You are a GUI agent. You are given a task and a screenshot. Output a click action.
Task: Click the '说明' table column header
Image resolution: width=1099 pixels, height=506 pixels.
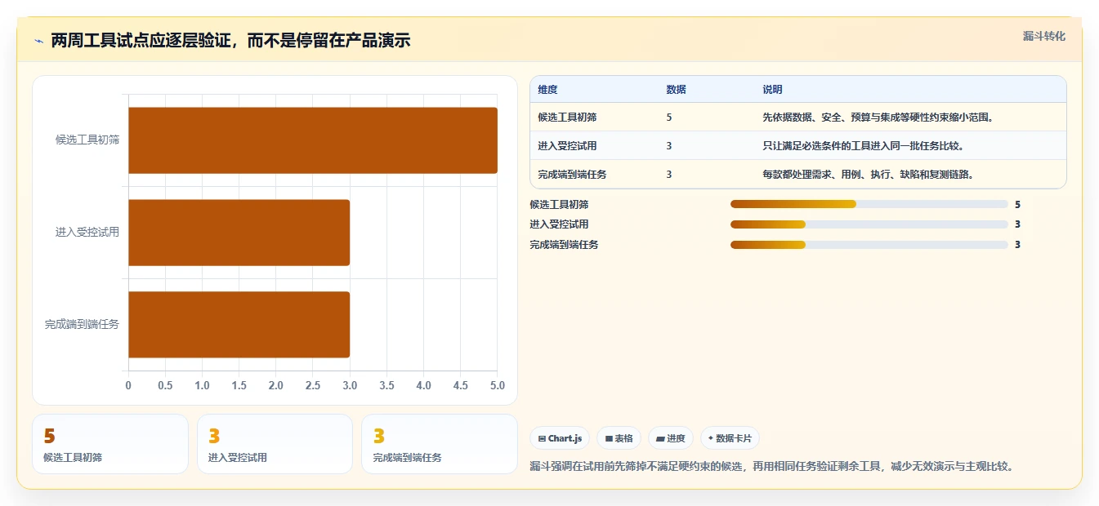coord(772,90)
